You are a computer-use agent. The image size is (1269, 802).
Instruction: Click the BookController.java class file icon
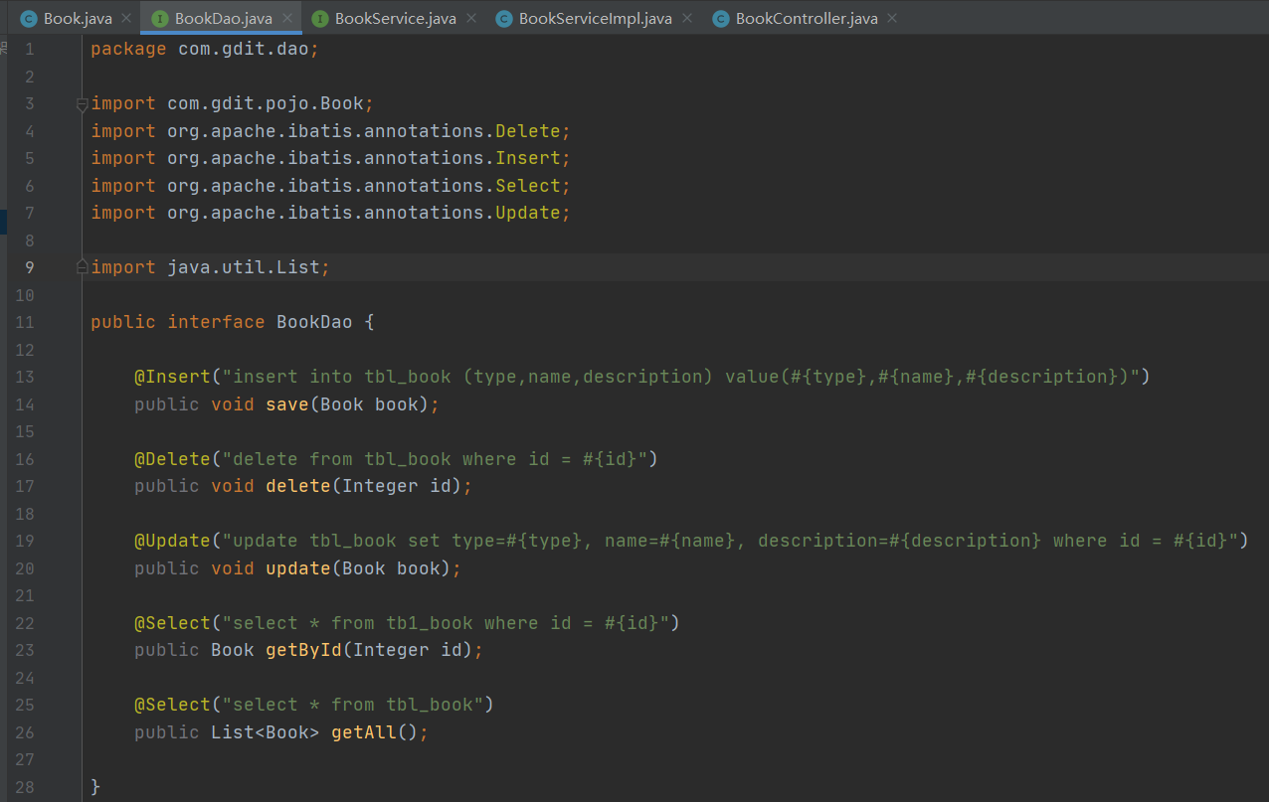[x=720, y=19]
